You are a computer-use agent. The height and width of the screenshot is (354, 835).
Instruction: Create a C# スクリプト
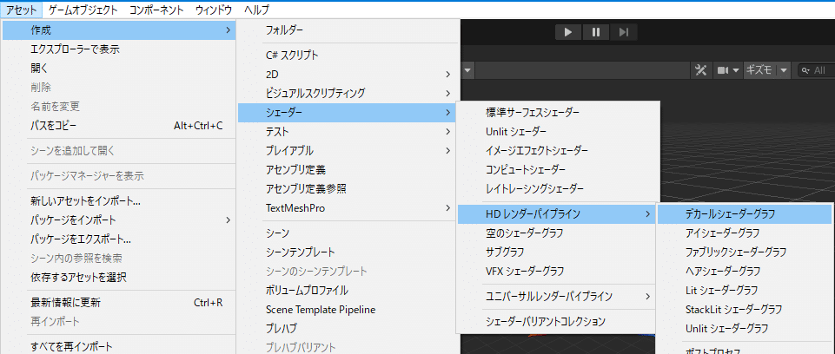pyautogui.click(x=348, y=55)
